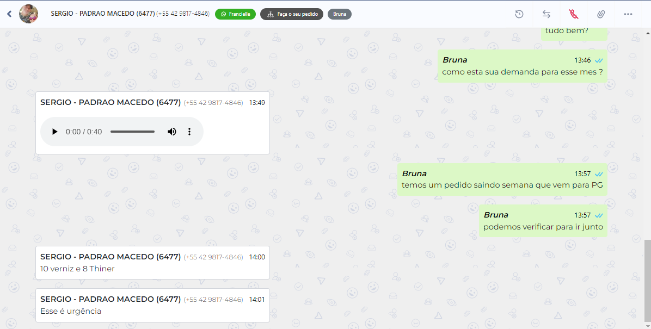This screenshot has width=651, height=329.
Task: Open audio player vertical dots menu
Action: coord(189,132)
